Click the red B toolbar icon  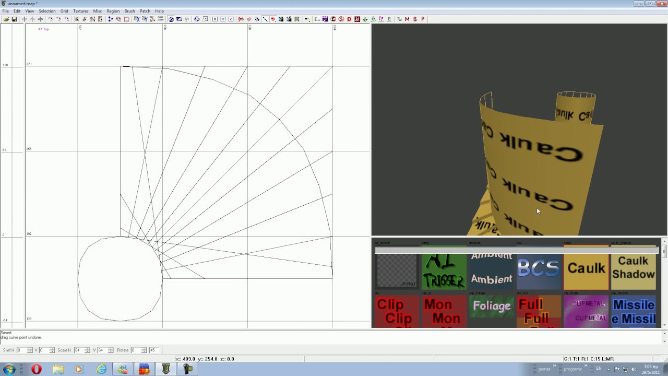pos(415,19)
